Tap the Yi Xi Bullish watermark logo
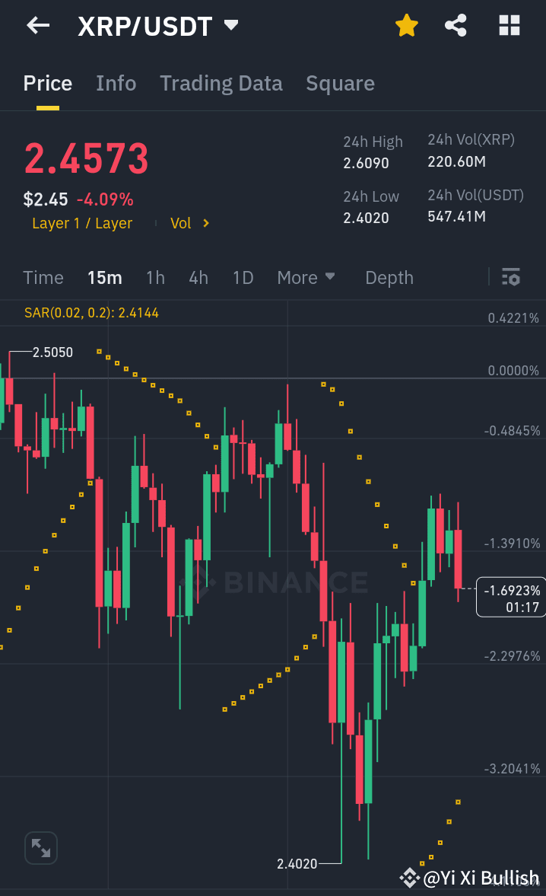This screenshot has height=896, width=546. click(x=409, y=878)
